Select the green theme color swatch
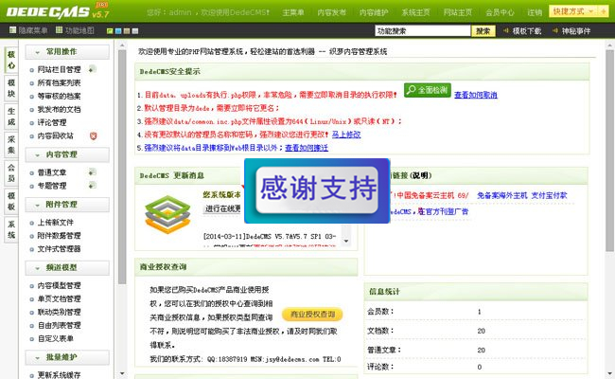Viewport: 615px width, 379px height. (110, 31)
